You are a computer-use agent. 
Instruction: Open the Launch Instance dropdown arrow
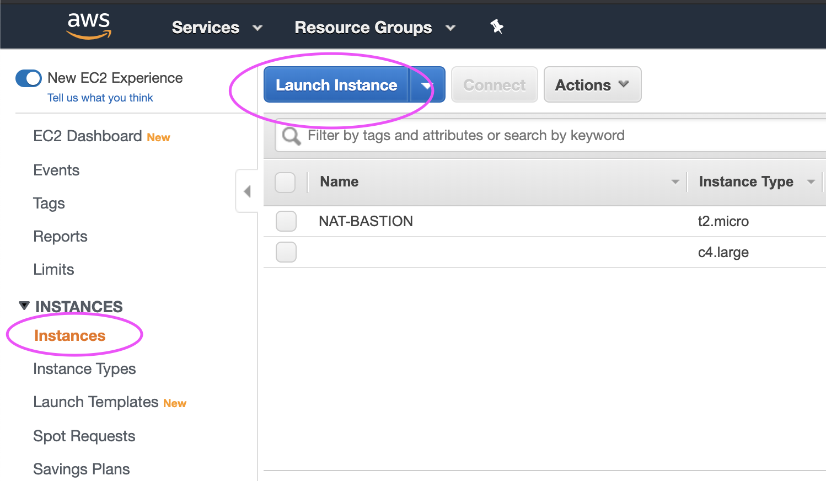point(426,85)
